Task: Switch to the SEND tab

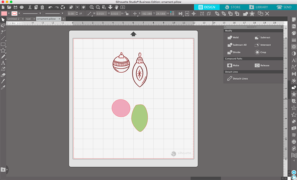Action: (x=284, y=7)
